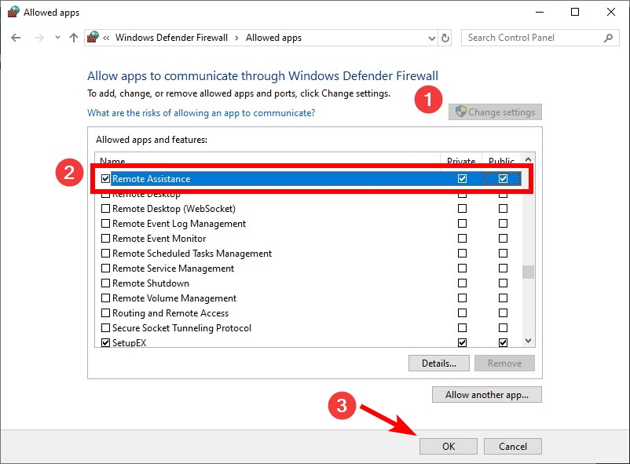Enable Public for Remote Event Monitor
This screenshot has width=630, height=464.
coord(503,238)
